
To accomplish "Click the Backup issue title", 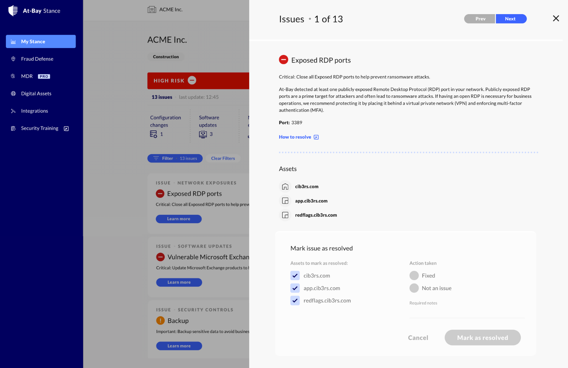I will (x=178, y=321).
